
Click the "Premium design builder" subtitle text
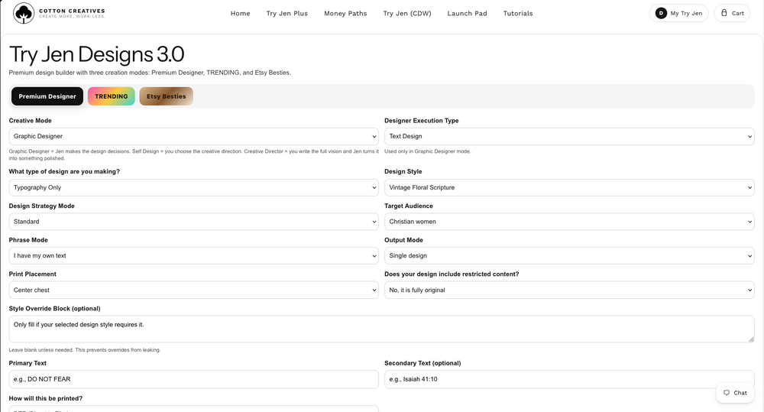coord(150,73)
